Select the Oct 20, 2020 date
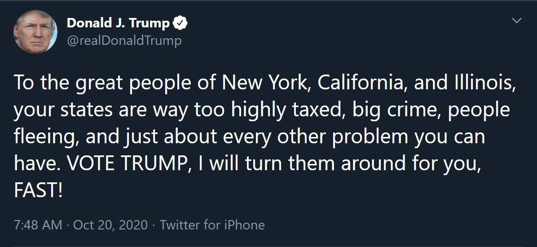The image size is (537, 247). 110,225
